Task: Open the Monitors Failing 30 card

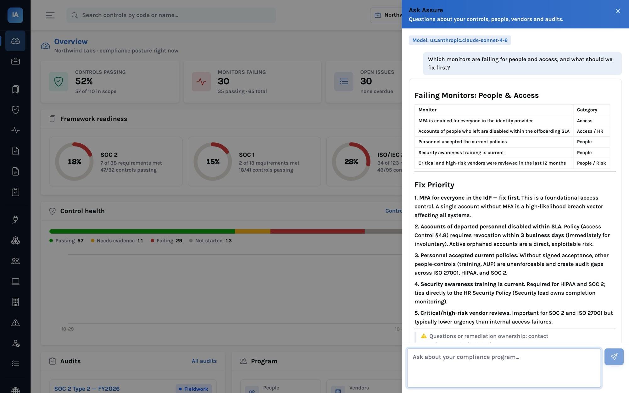Action: [x=253, y=82]
